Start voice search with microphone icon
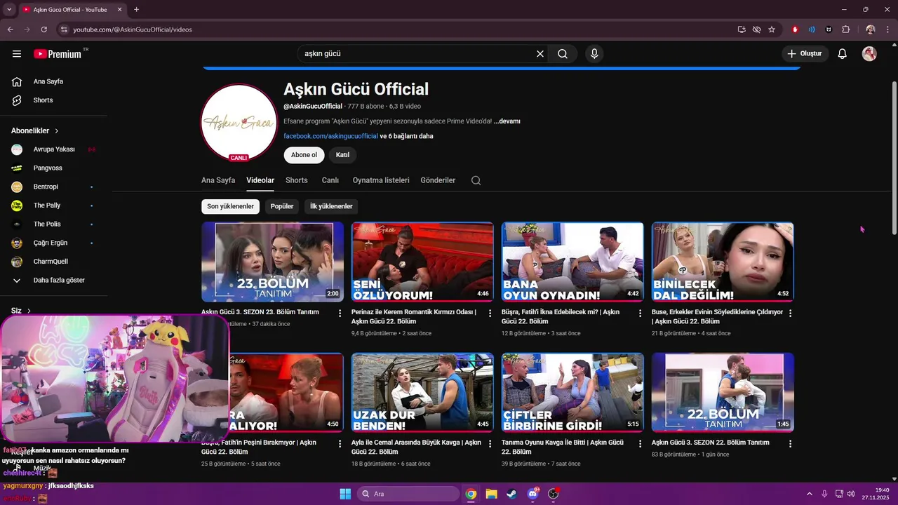 [x=594, y=54]
